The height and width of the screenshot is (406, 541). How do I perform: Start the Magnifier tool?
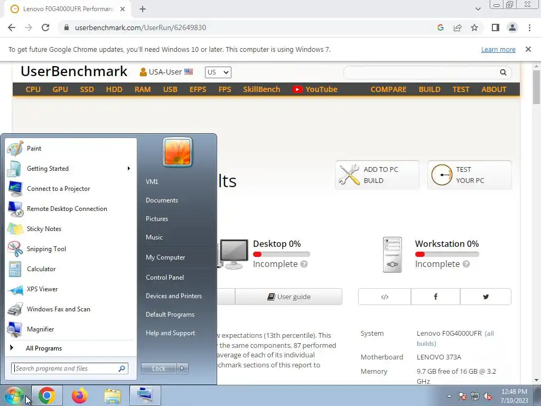click(x=70, y=329)
